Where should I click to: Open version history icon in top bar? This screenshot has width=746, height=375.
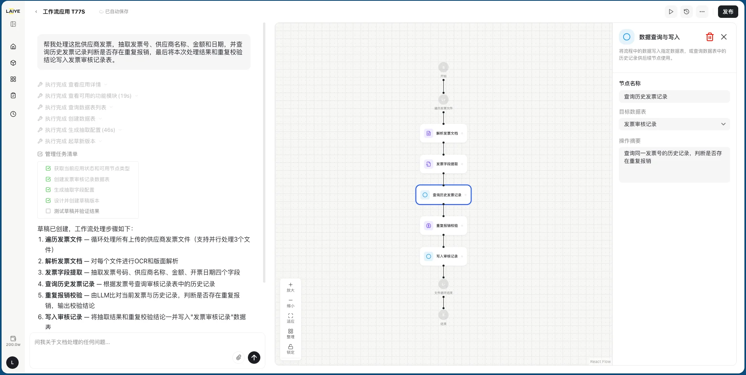coord(687,12)
